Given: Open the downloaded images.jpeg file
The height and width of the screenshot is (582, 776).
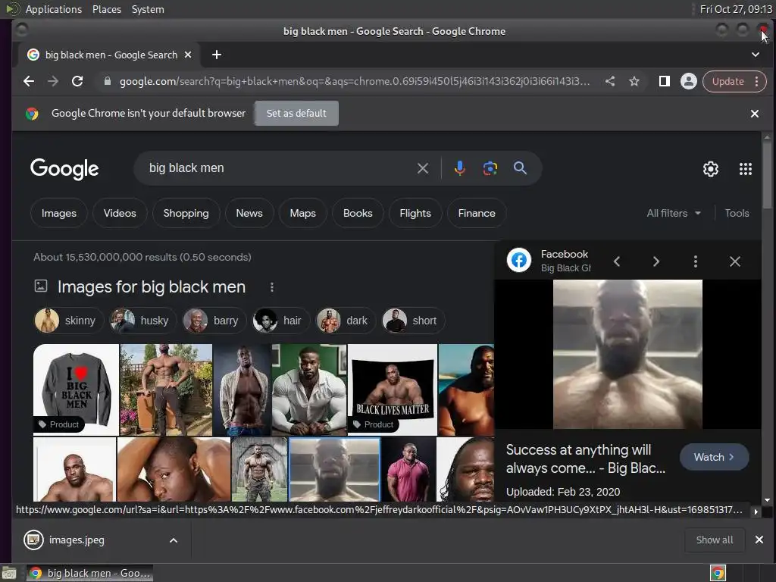Looking at the screenshot, I should point(77,540).
